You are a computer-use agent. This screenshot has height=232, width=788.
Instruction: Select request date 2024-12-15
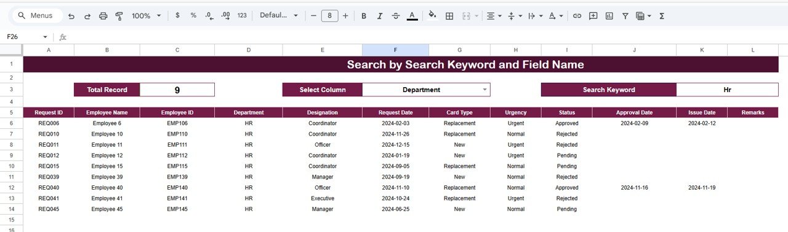point(395,145)
